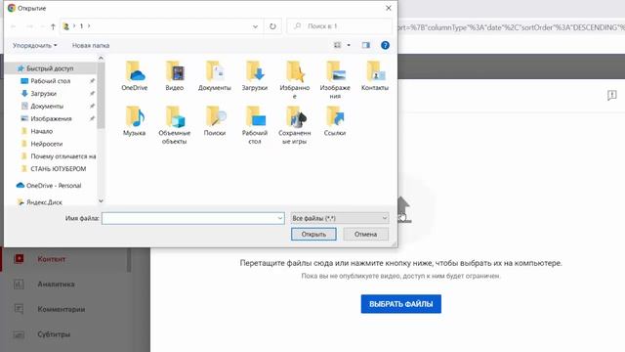625x352 pixels.
Task: Select Загрузки in the navigation pane
Action: (43, 94)
